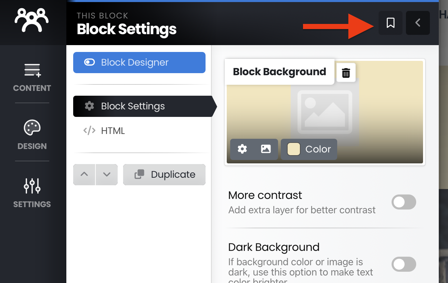Delete block background with trash icon
The width and height of the screenshot is (448, 283).
point(346,72)
